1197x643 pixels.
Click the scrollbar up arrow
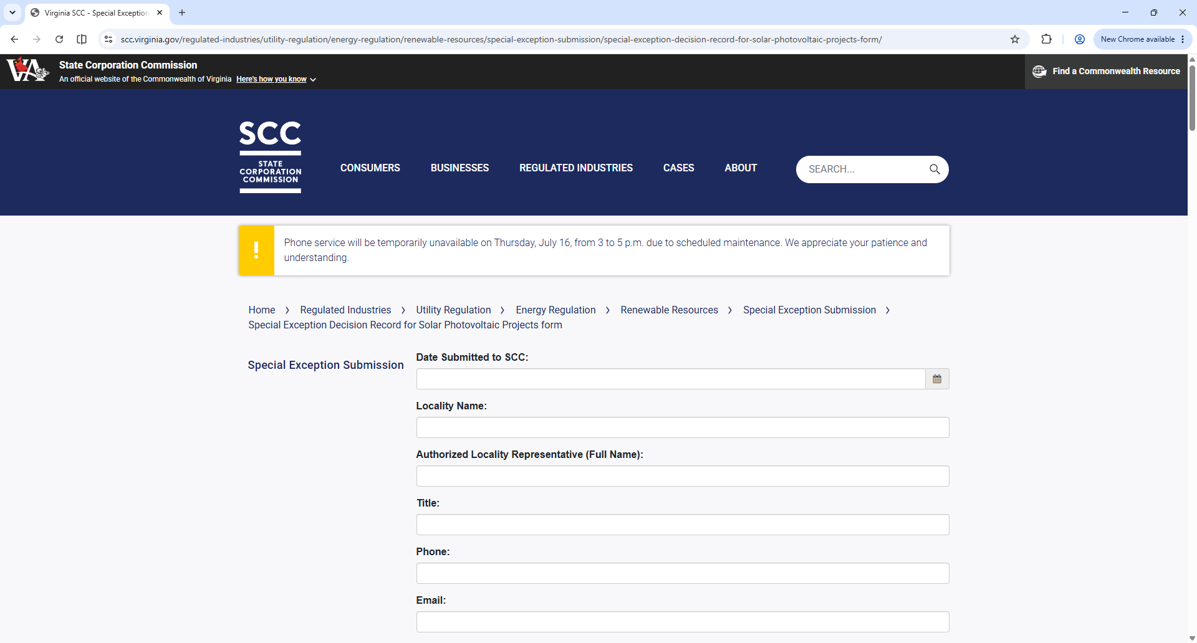pyautogui.click(x=1192, y=59)
